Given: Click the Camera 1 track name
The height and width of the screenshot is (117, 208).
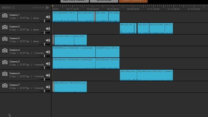Looking at the screenshot, I should pyautogui.click(x=14, y=15).
